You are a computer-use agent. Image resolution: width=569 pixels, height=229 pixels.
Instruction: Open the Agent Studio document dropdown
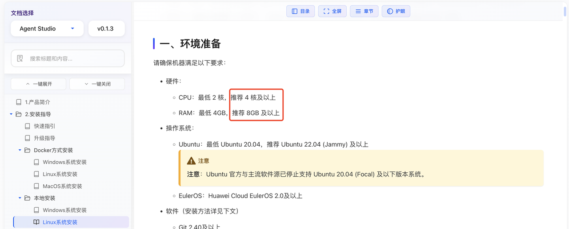(47, 29)
